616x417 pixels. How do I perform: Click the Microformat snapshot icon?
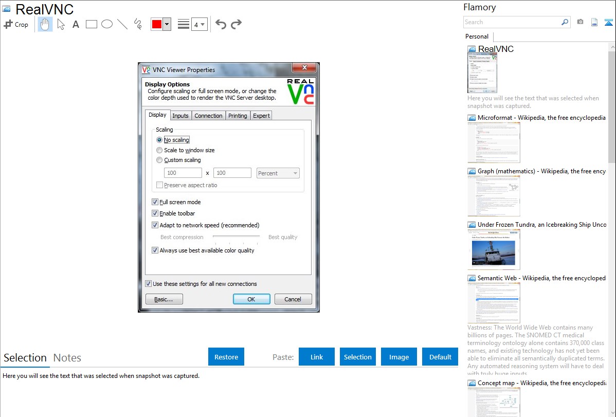(472, 118)
